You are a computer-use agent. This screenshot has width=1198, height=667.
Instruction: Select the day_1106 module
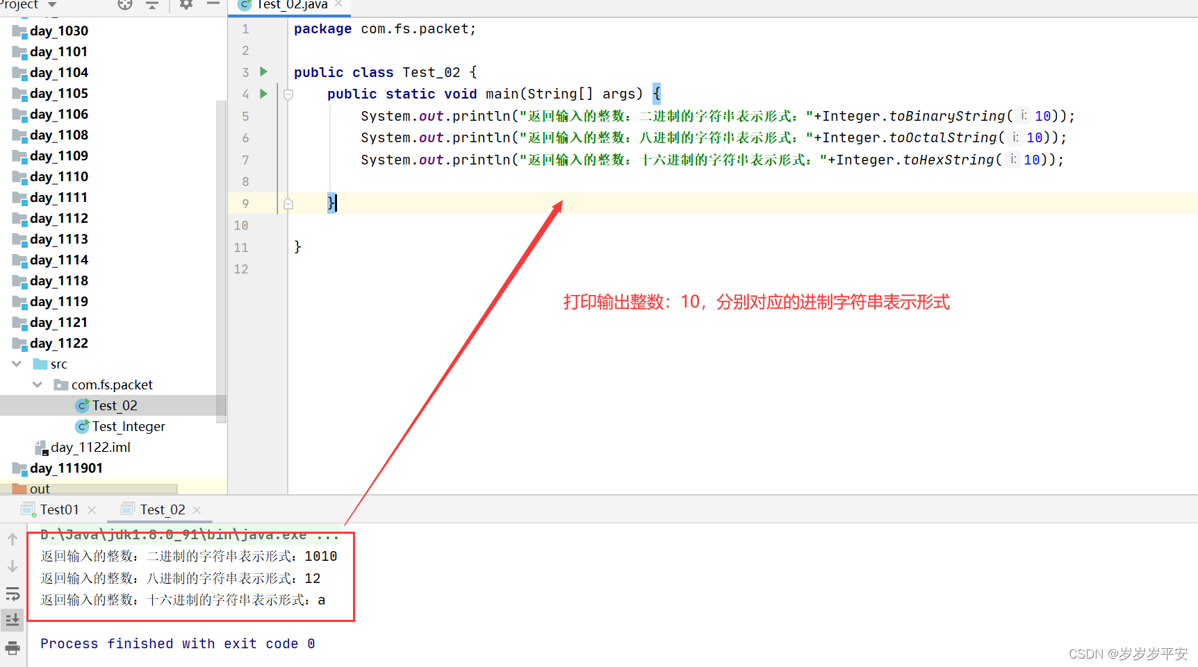(59, 114)
